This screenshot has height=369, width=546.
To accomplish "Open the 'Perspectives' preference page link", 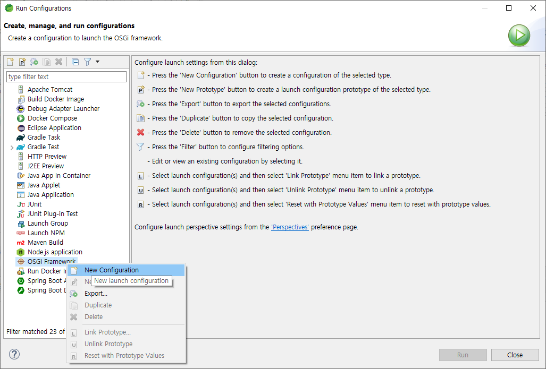I will point(290,227).
